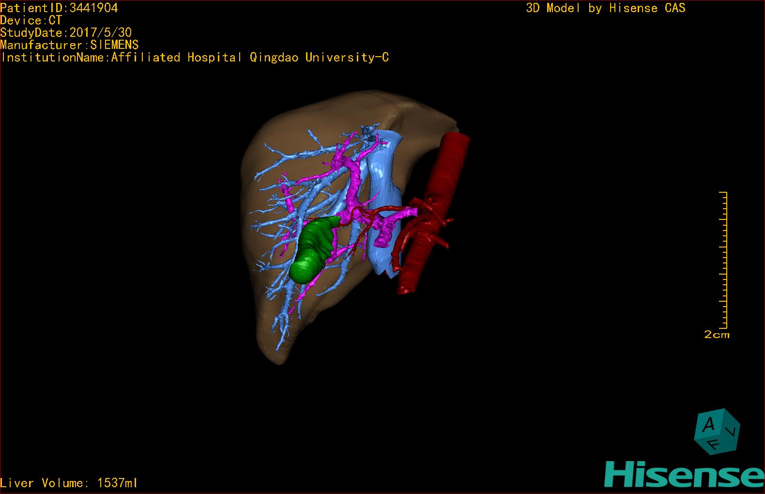Click the StudyDate 2017/5/30 label

66,33
